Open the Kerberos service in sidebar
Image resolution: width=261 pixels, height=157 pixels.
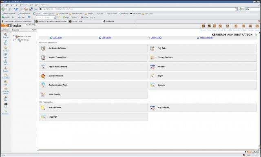(6, 112)
